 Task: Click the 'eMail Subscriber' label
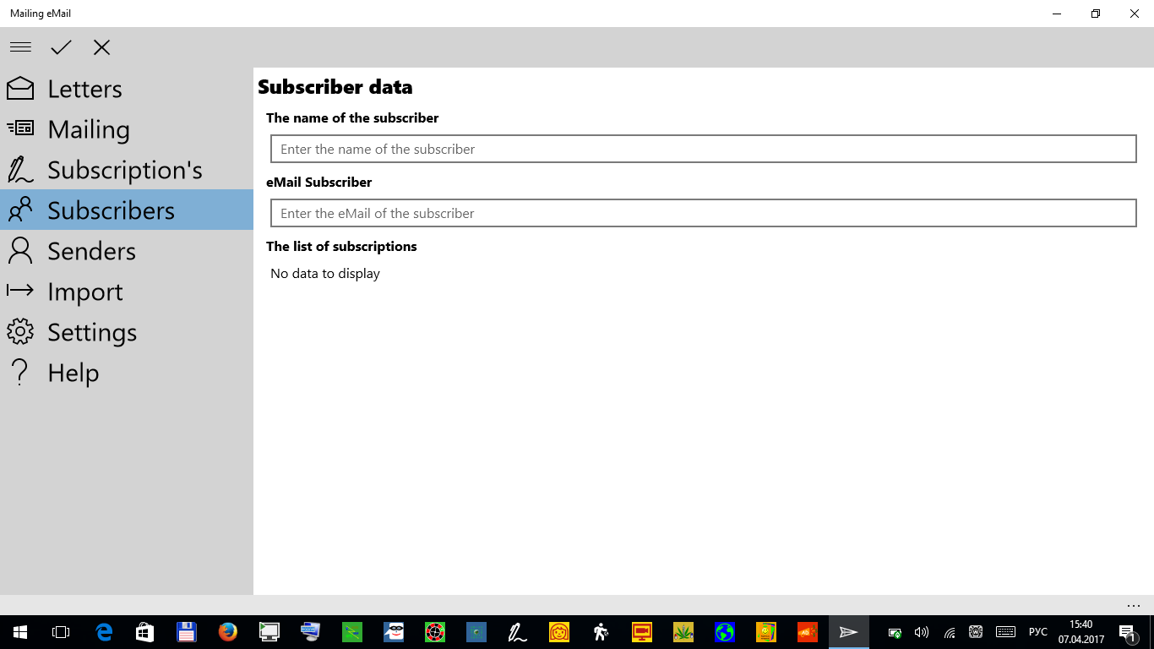pyautogui.click(x=319, y=183)
